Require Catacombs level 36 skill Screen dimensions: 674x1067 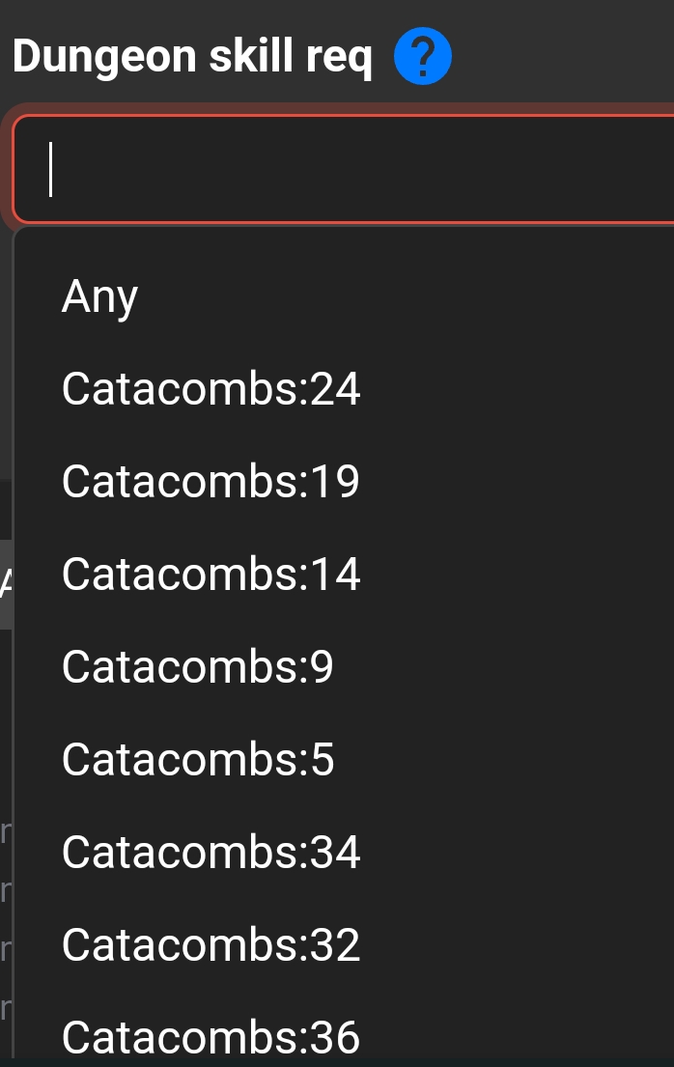(211, 1038)
